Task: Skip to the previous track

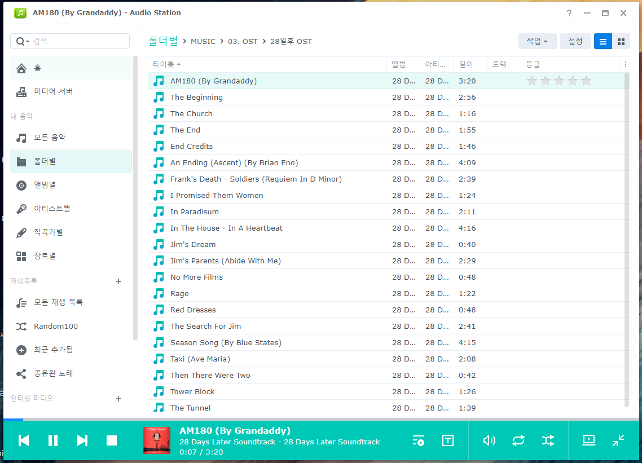Action: click(24, 440)
